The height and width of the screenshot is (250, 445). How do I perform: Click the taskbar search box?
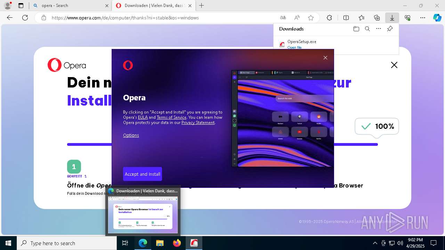[x=67, y=243]
